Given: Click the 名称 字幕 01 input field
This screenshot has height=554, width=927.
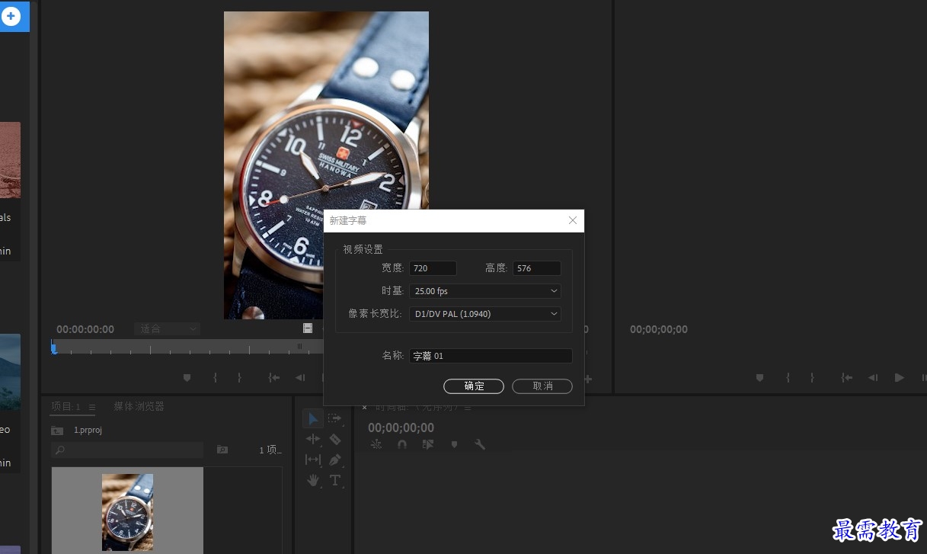Looking at the screenshot, I should (x=491, y=356).
